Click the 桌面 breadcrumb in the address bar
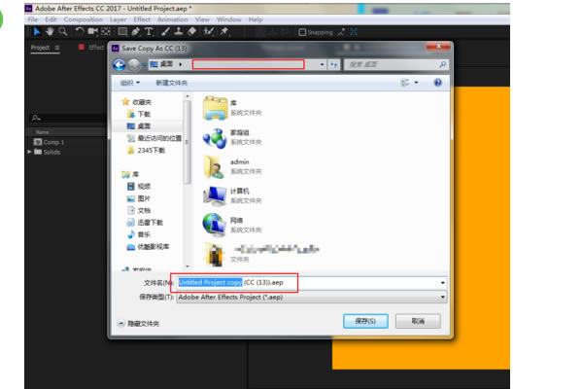Screen dimensions: 583x389 click(x=166, y=64)
